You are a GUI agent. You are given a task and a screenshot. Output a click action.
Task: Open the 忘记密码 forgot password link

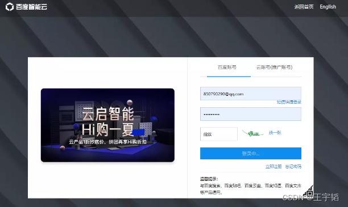point(293,167)
